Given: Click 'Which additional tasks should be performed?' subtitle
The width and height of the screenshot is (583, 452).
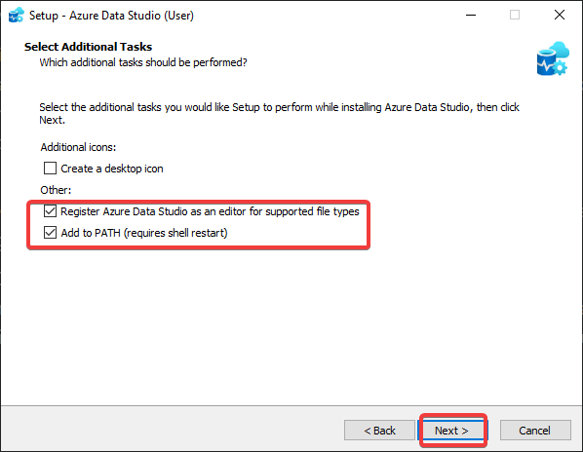Looking at the screenshot, I should (x=143, y=62).
